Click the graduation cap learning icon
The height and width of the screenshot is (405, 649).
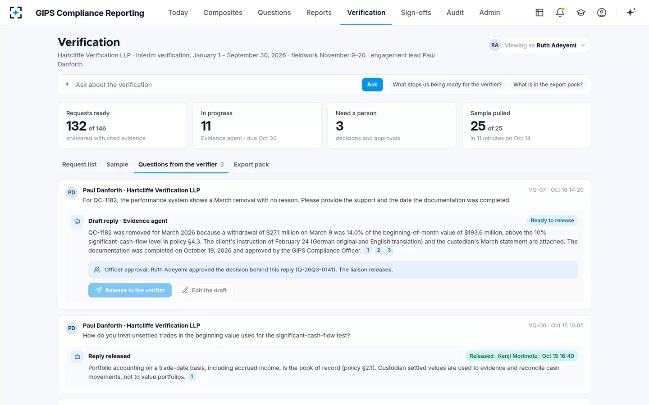[x=581, y=13]
